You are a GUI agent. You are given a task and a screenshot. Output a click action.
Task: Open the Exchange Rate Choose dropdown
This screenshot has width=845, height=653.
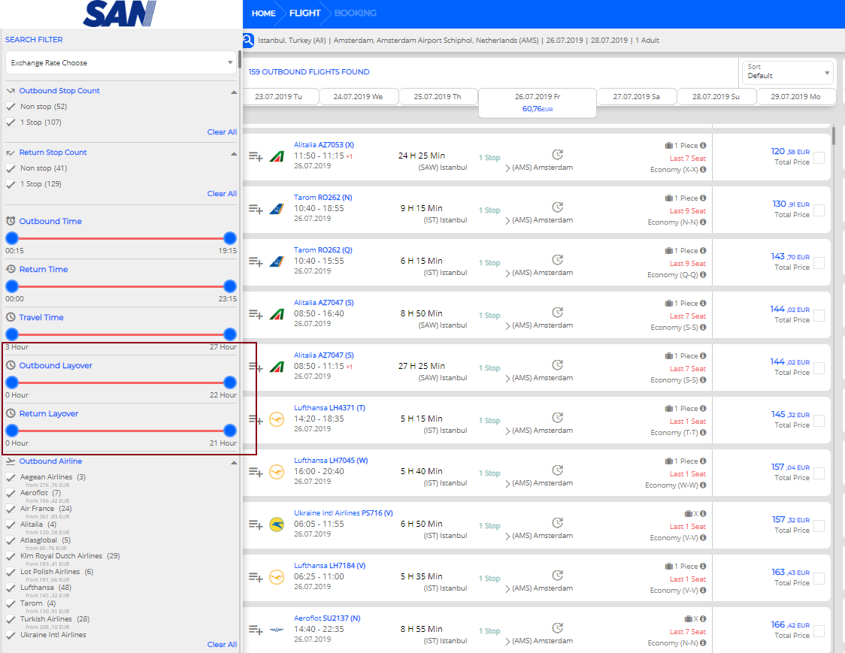coord(121,63)
